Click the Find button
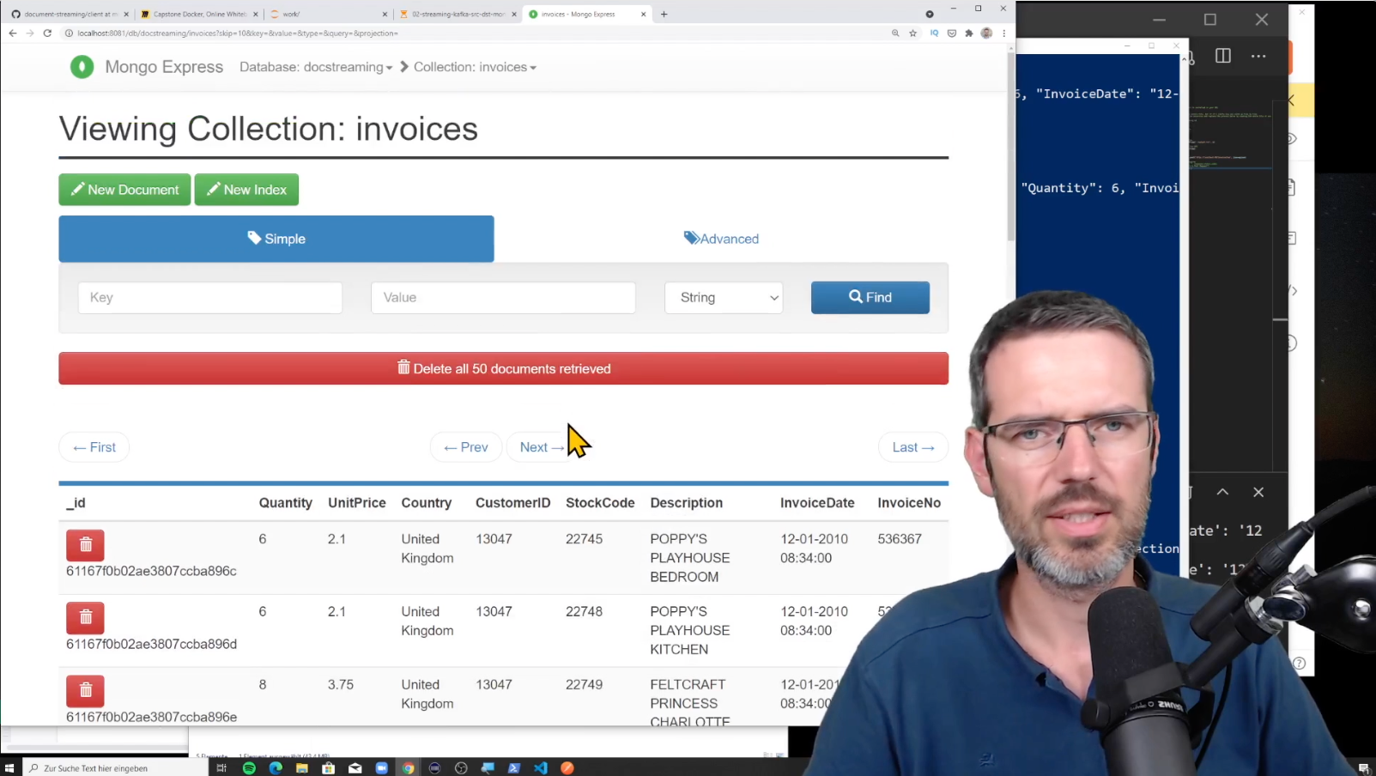Image resolution: width=1376 pixels, height=776 pixels. (x=870, y=297)
